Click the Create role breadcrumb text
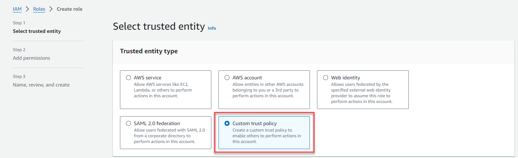This screenshot has height=158, width=518. [x=70, y=9]
